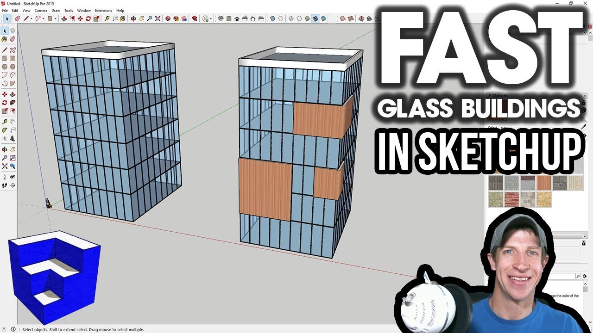Select Polygon tool in left toolbar

13,67
